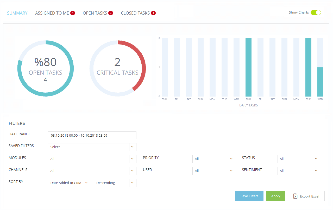This screenshot has width=333, height=210.
Task: Switch to the Open Tasks tab
Action: click(95, 13)
